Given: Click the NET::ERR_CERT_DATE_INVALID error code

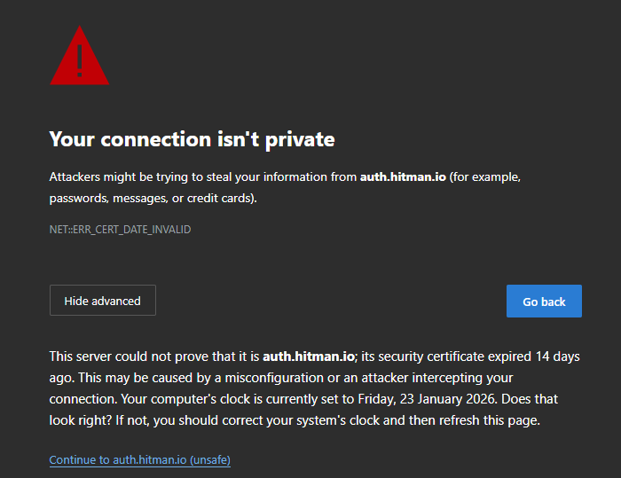Looking at the screenshot, I should pos(120,230).
